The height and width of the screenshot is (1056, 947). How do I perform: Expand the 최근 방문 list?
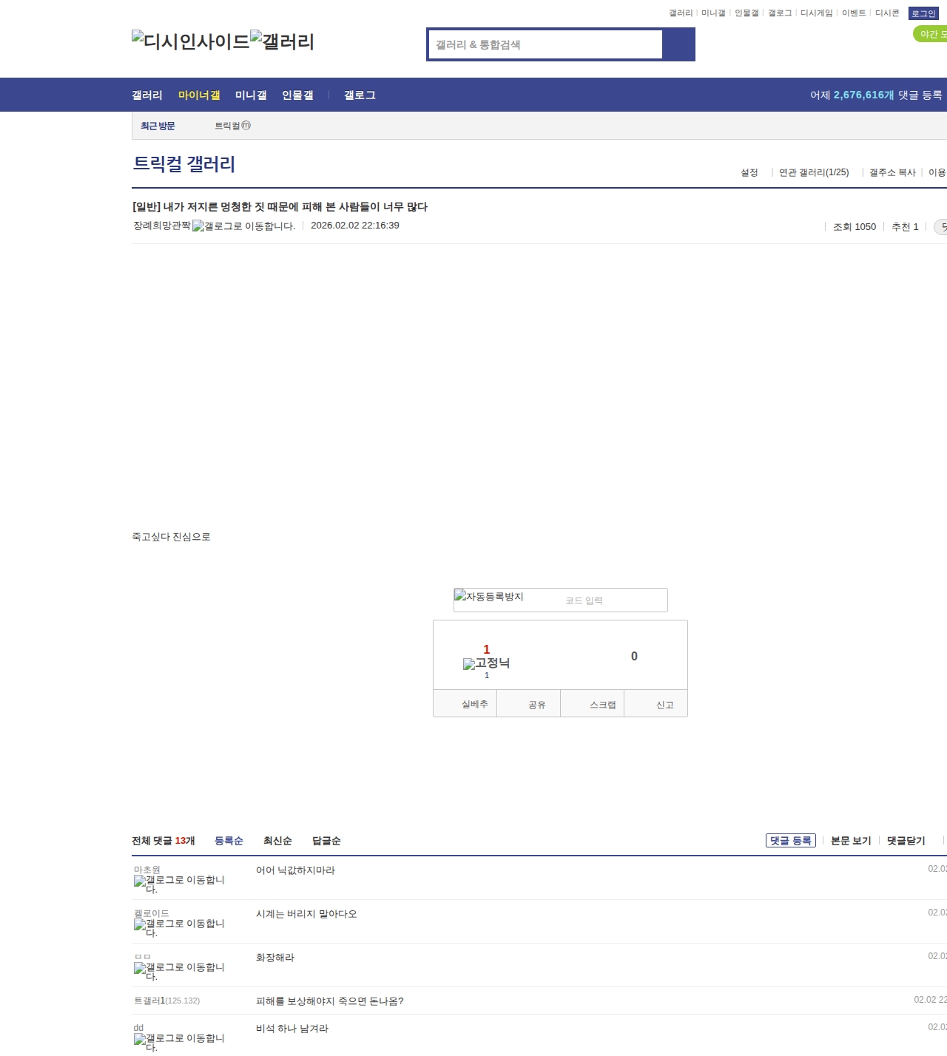point(158,126)
